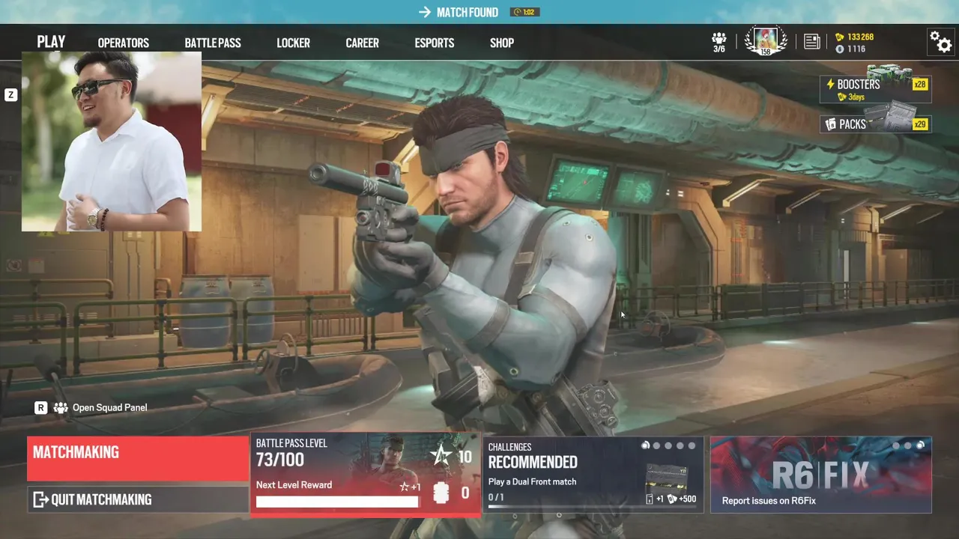Click the Packs cards icon
Viewport: 959px width, 539px height.
[831, 124]
